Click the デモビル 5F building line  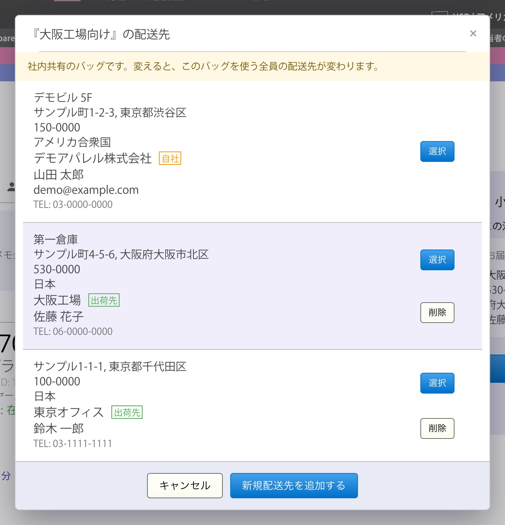pos(63,98)
